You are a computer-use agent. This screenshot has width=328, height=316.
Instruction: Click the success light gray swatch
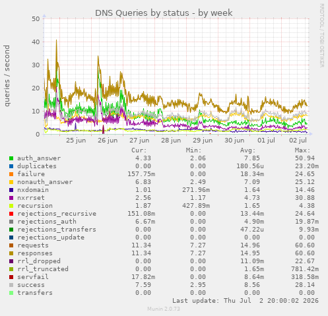tap(11, 285)
